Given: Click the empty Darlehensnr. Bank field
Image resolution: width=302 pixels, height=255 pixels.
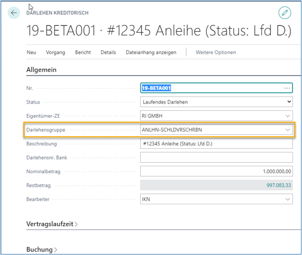Looking at the screenshot, I should pyautogui.click(x=216, y=157).
